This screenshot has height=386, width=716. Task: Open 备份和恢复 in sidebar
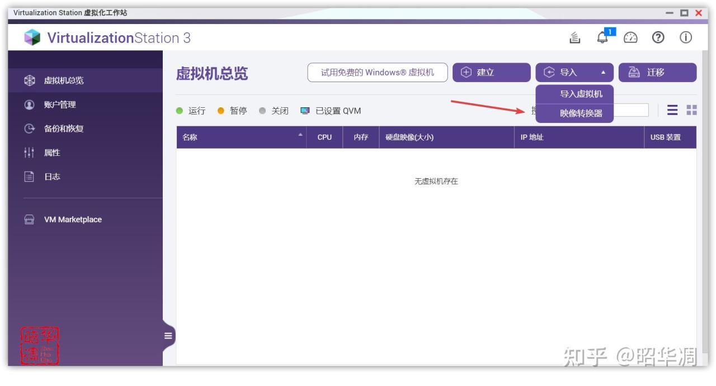click(85, 128)
